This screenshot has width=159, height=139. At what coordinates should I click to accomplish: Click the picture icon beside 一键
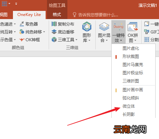[146, 24]
